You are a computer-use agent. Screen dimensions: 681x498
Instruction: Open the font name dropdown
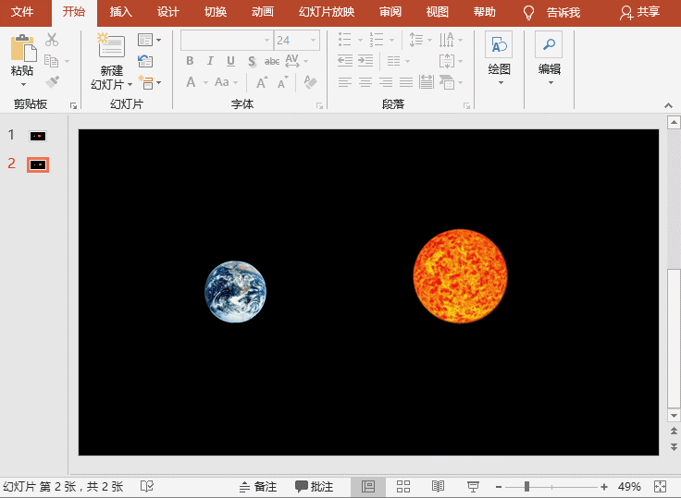point(267,41)
